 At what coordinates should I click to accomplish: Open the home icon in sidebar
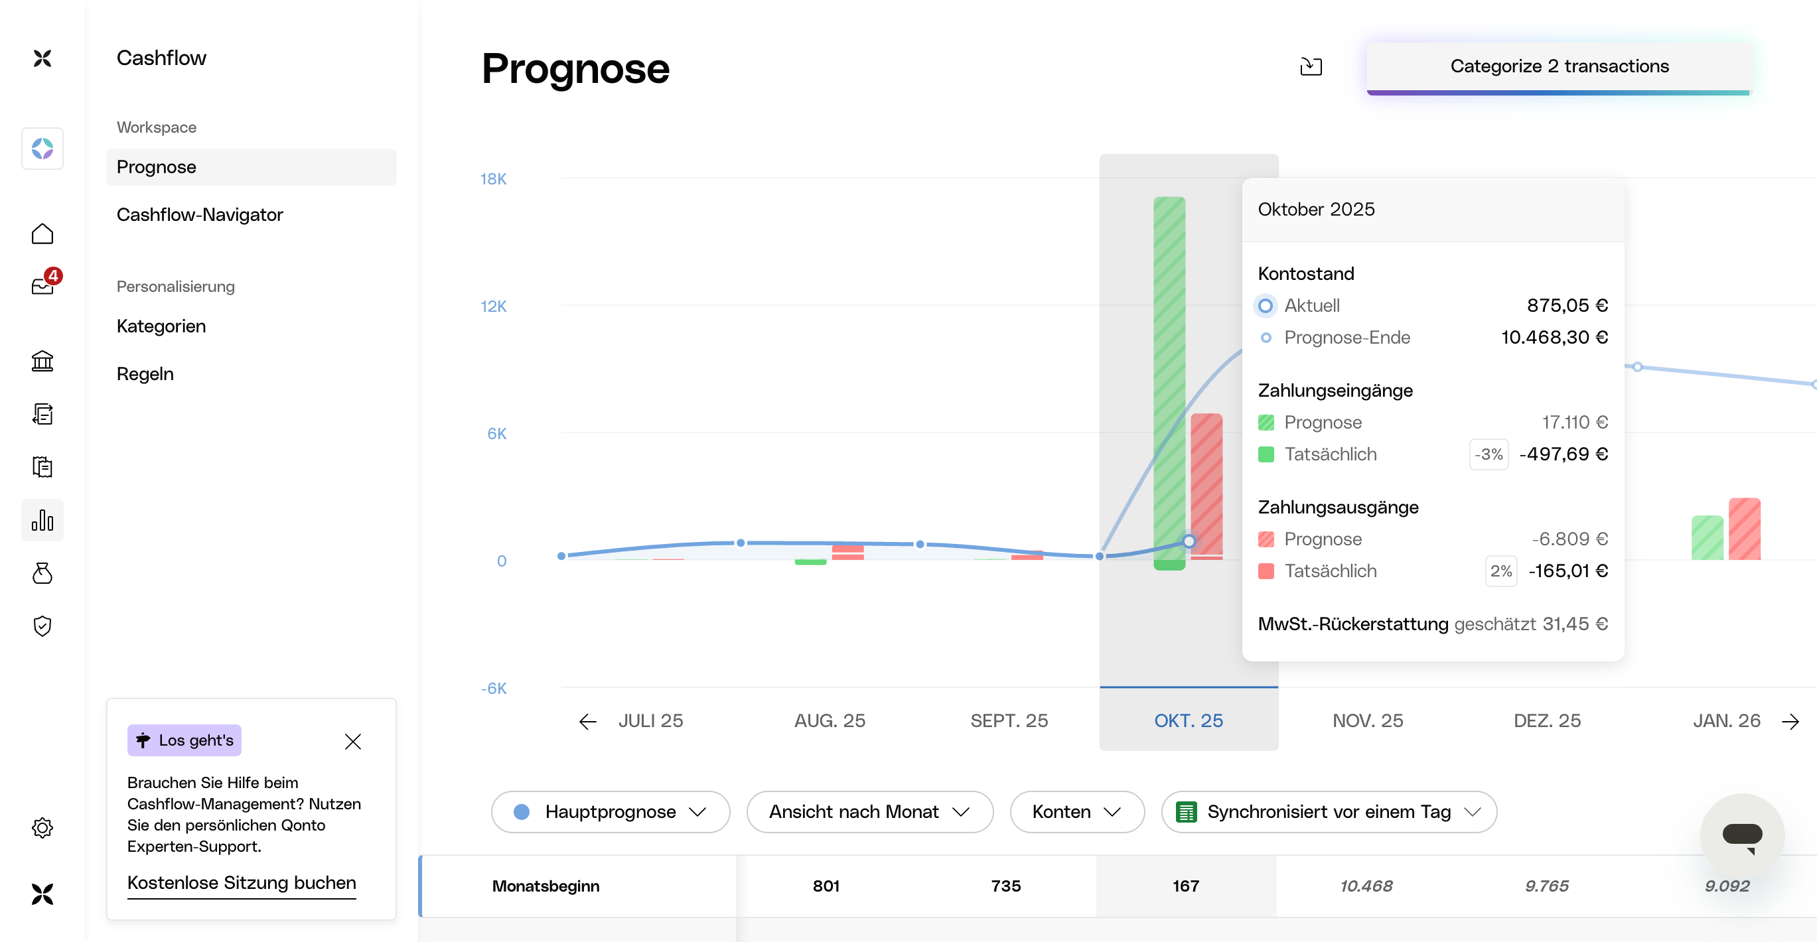[42, 234]
